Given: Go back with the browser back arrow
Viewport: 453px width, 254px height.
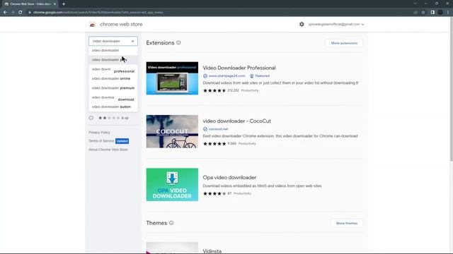Looking at the screenshot, I should [5, 13].
